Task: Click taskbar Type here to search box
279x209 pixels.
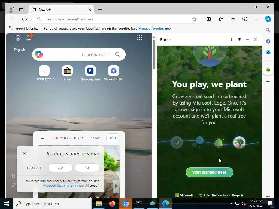Action: 52,204
